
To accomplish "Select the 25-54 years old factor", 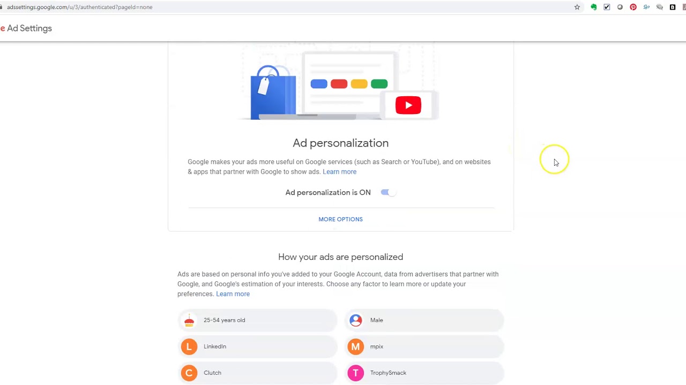I will [x=257, y=320].
